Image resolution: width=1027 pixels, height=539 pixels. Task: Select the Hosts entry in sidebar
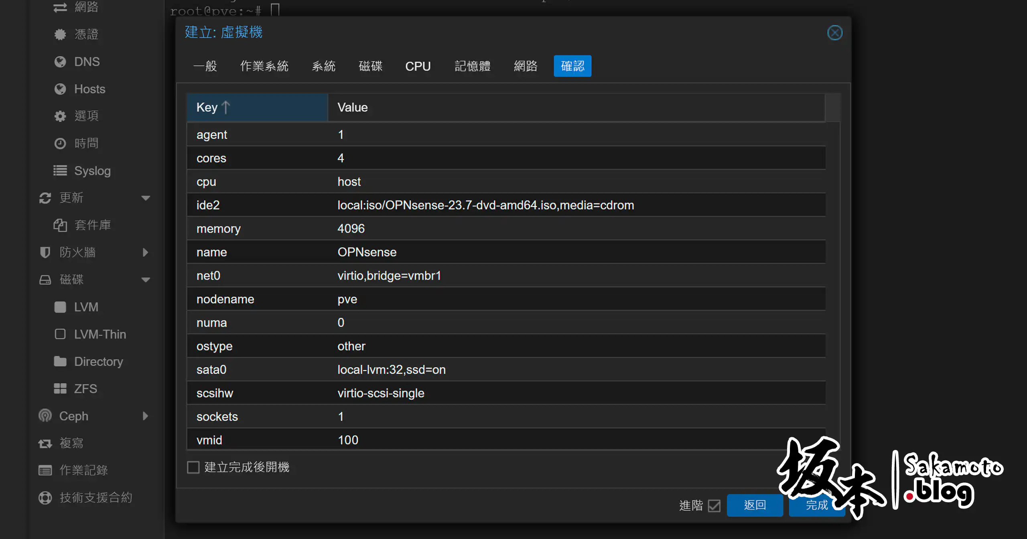(x=89, y=89)
